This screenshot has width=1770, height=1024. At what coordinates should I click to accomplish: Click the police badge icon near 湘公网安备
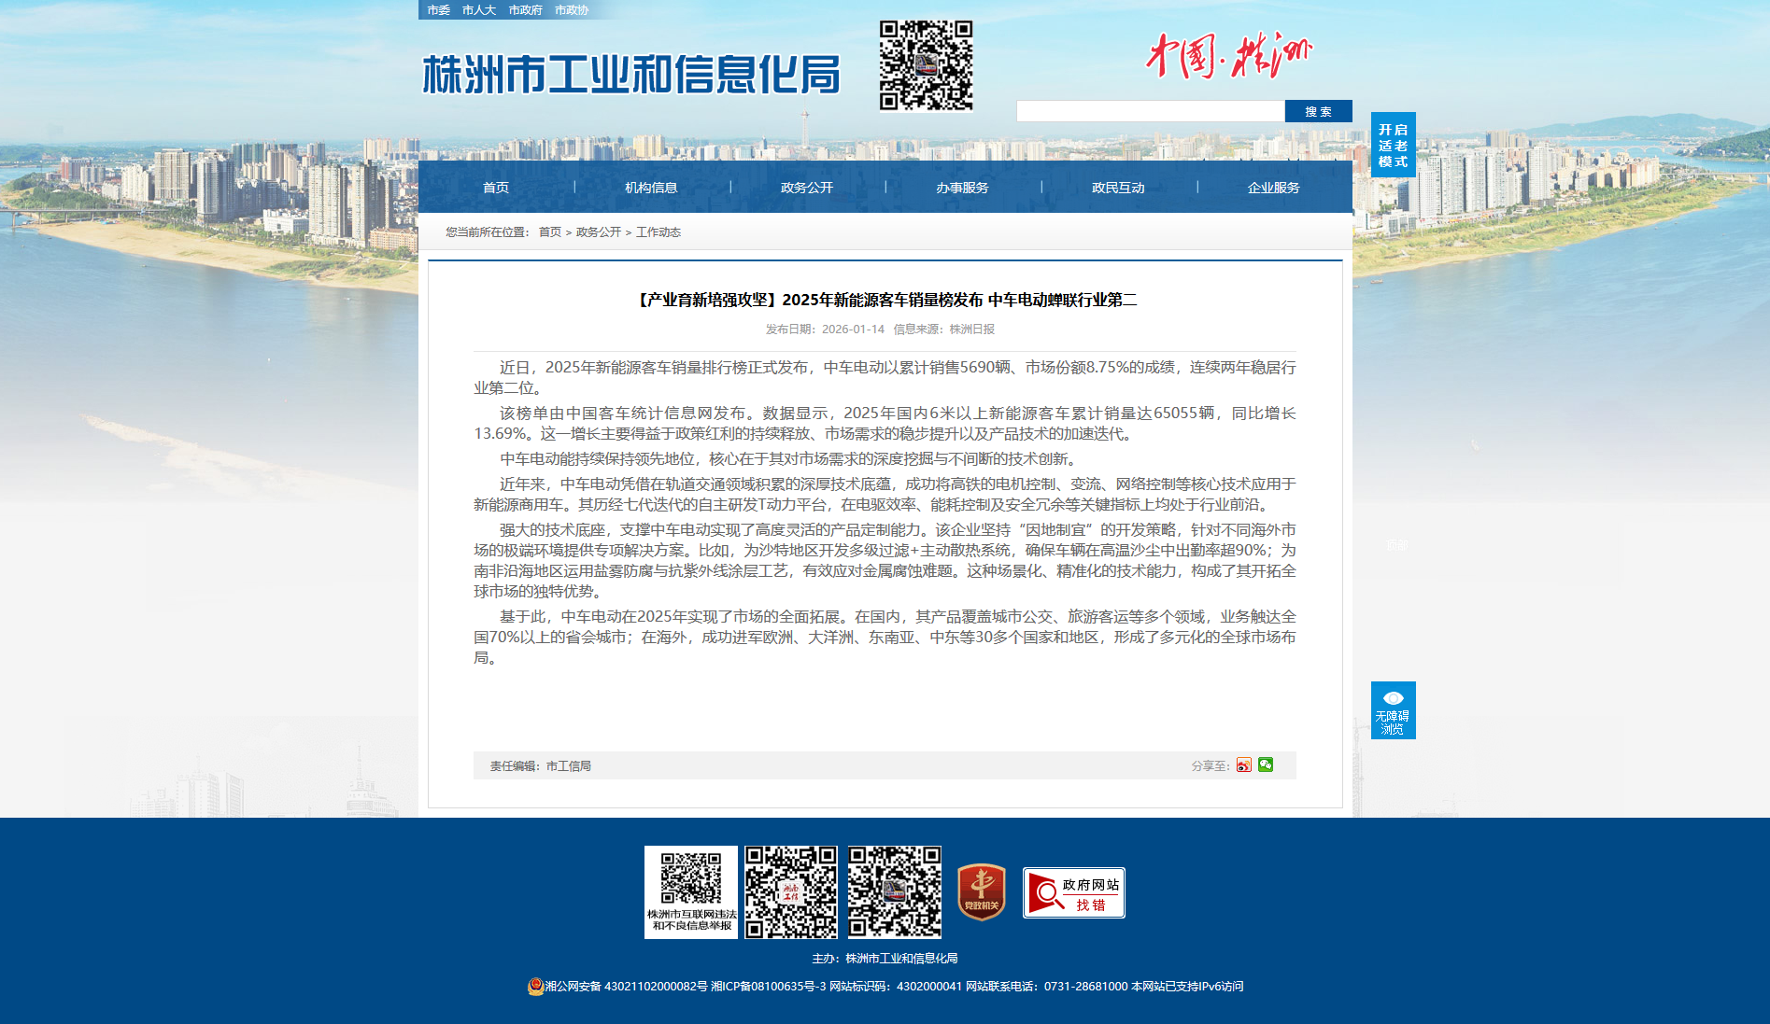(535, 987)
